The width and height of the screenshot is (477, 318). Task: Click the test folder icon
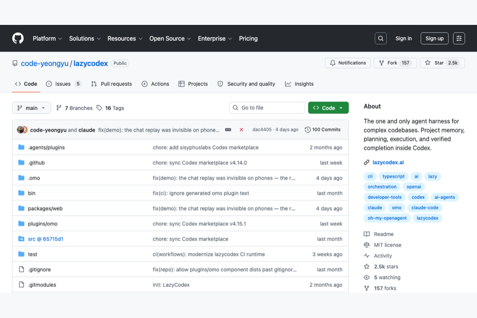point(21,254)
